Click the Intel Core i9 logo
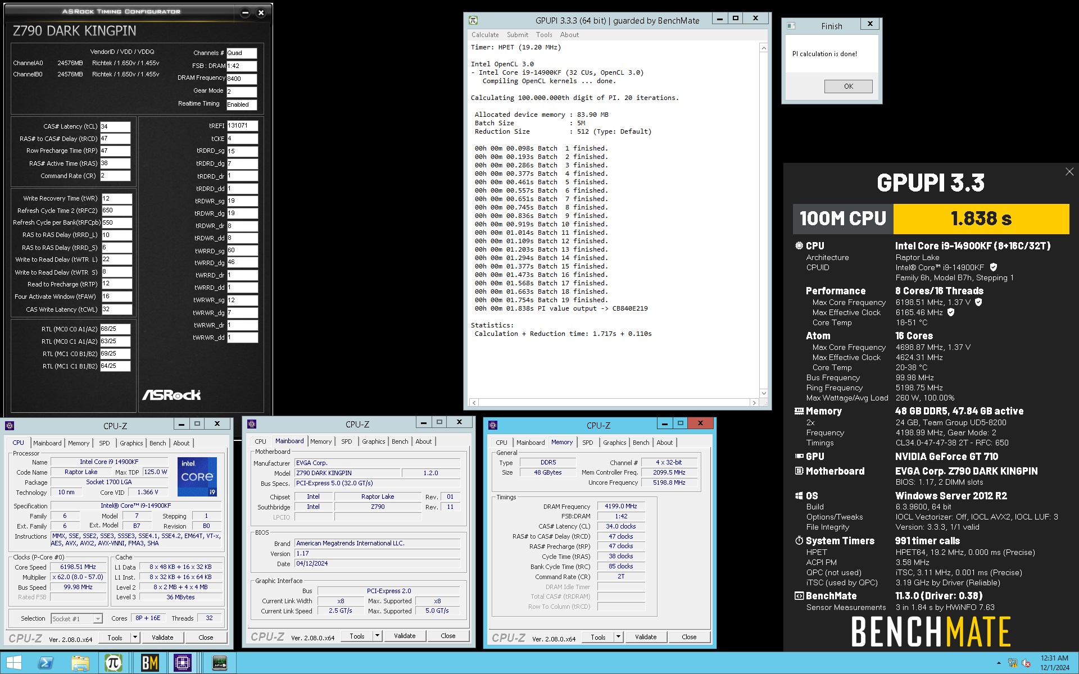Image resolution: width=1079 pixels, height=674 pixels. tap(197, 477)
